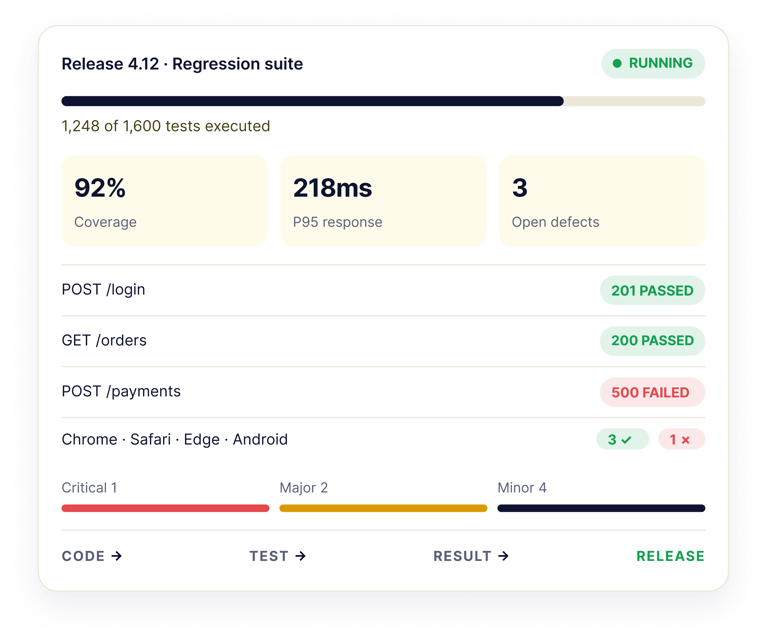Select the Release 4.12 Regression suite title

[182, 64]
